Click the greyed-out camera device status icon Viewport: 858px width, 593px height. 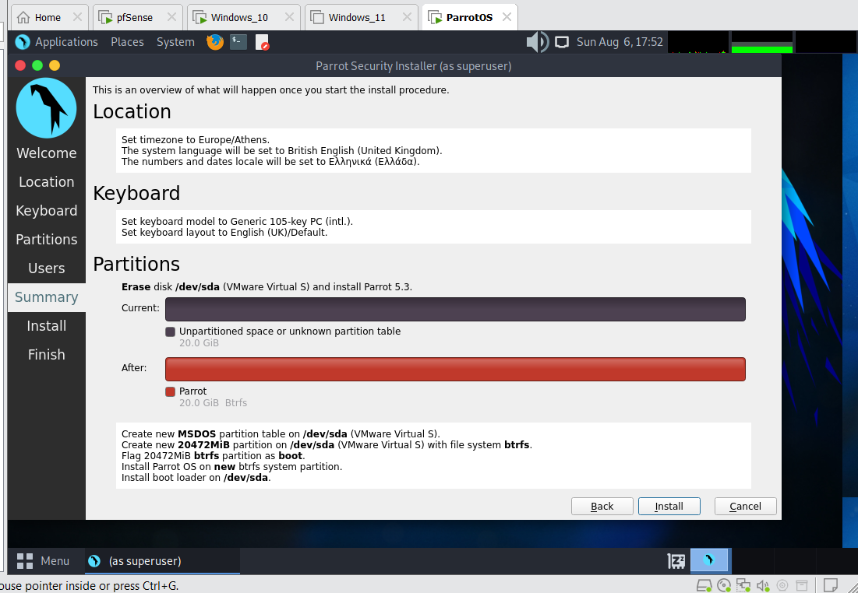click(x=782, y=586)
